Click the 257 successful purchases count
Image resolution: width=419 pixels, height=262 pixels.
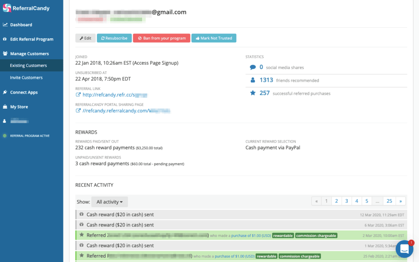pyautogui.click(x=265, y=93)
